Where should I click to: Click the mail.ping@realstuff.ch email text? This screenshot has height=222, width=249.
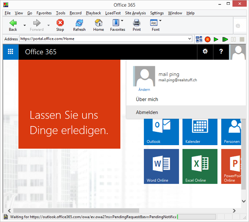(177, 80)
